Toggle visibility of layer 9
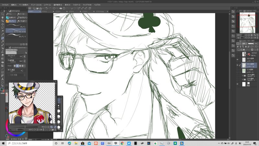Image resolution: width=259 pixels, height=146 pixels. tap(237, 71)
